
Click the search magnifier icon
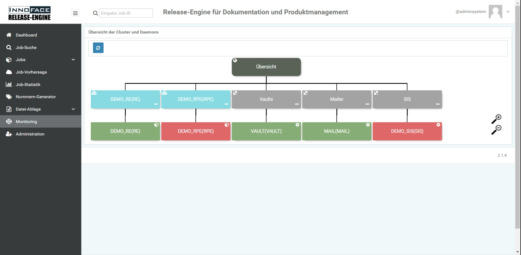point(95,13)
